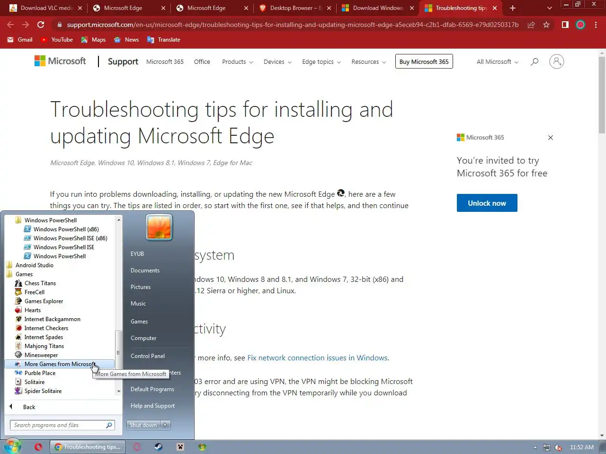The image size is (606, 454).
Task: Open the Microsoft 365 nav link
Action: tap(165, 61)
